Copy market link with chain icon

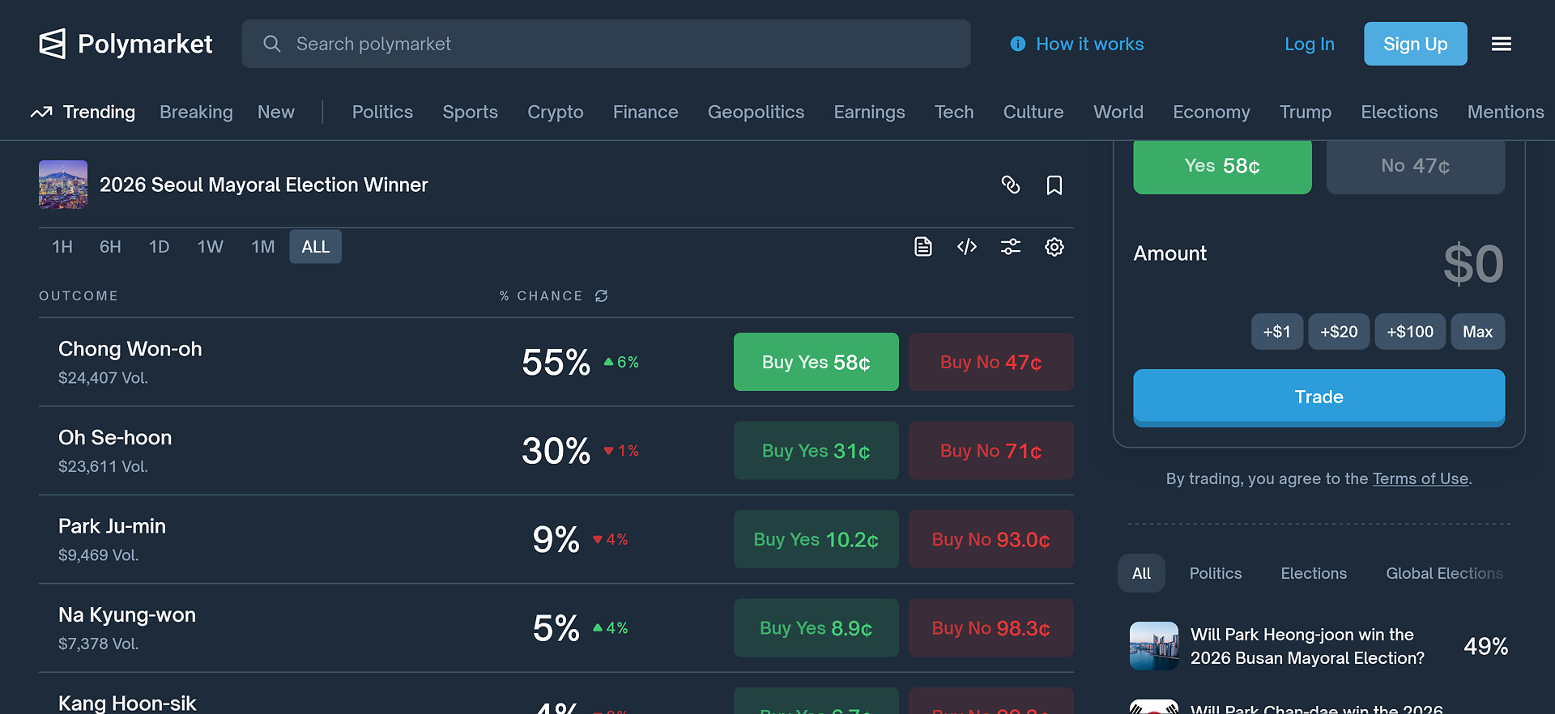[x=1011, y=185]
